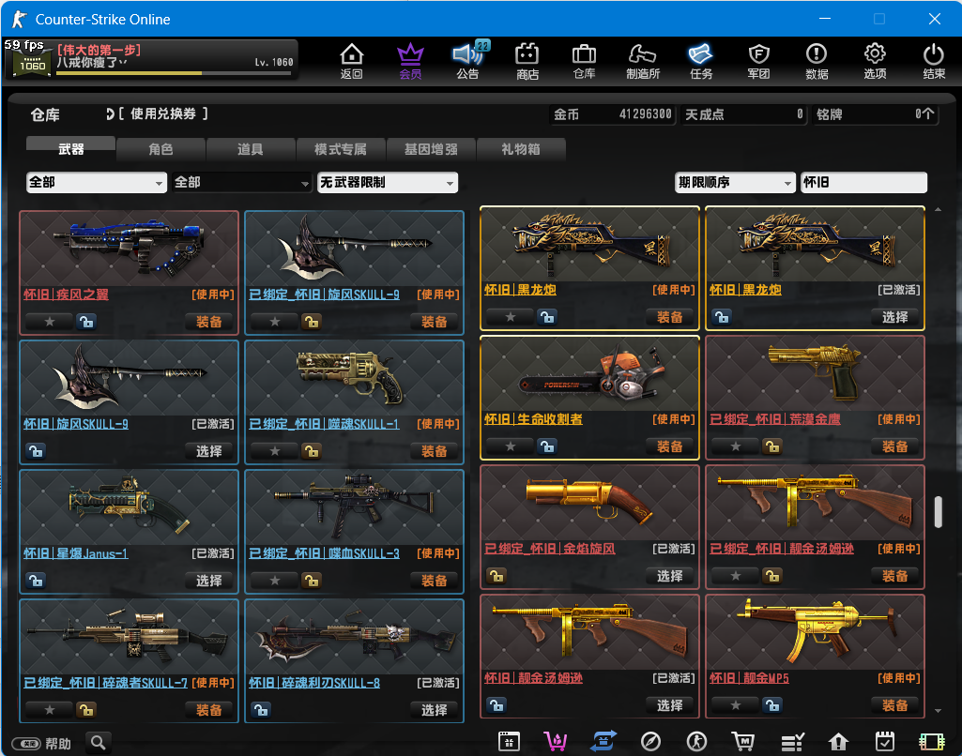Click the magnifier search icon beside 帮助

coord(99,743)
